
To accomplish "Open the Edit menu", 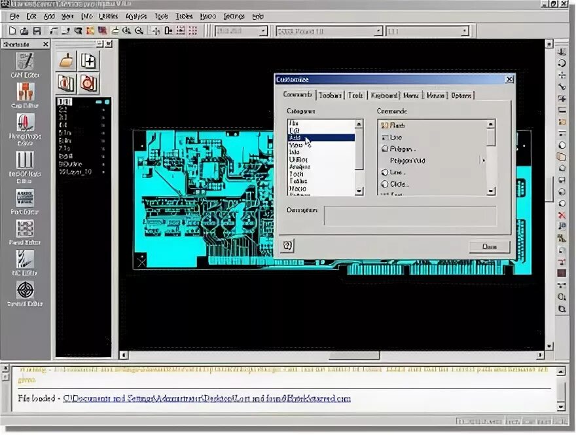I will [31, 16].
